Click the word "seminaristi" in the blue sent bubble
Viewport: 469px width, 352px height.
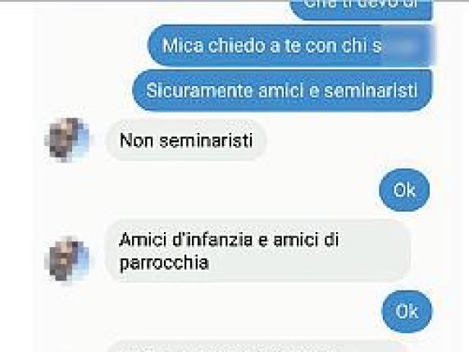pyautogui.click(x=371, y=90)
